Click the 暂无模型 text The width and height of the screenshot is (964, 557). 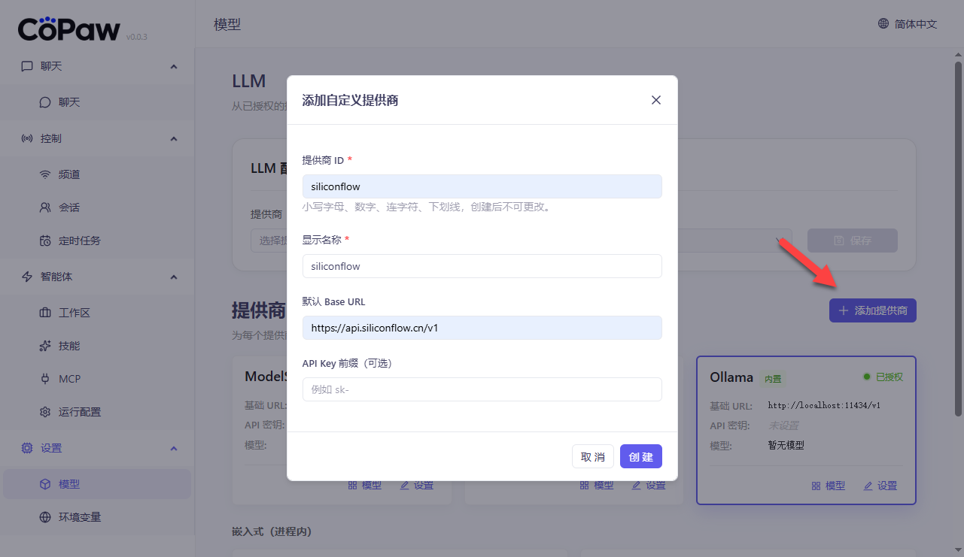click(x=786, y=445)
